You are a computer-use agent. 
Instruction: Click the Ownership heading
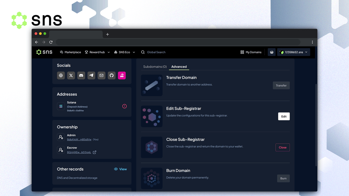coord(67,127)
